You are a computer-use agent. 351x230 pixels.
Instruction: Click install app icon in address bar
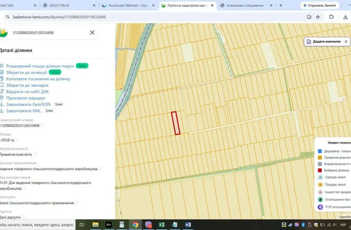click(309, 17)
